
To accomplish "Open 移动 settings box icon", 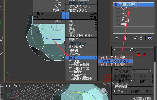I will tap(96, 22).
